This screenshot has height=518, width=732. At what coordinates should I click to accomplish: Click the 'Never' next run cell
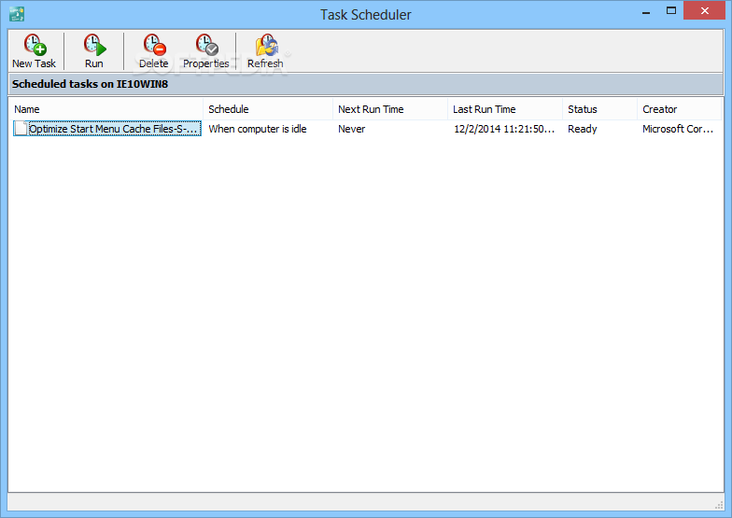pyautogui.click(x=351, y=129)
